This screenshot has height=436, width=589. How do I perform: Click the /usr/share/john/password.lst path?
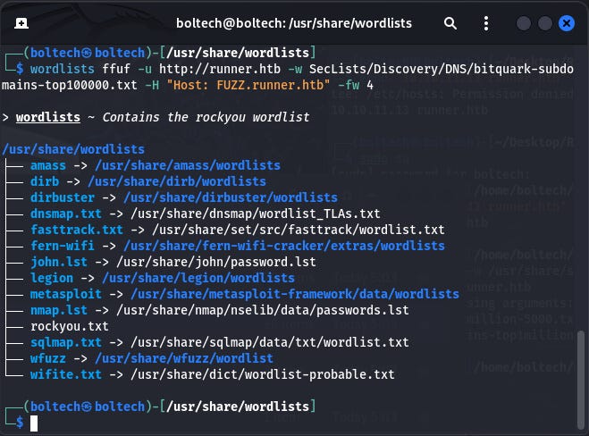point(216,262)
